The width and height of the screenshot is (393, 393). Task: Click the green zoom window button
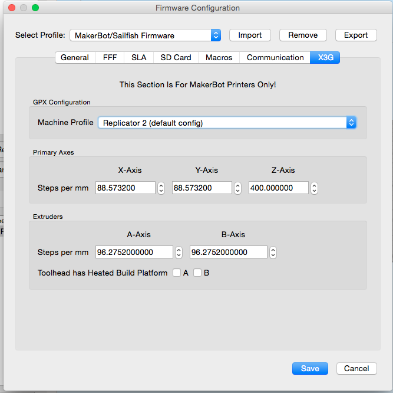(35, 8)
